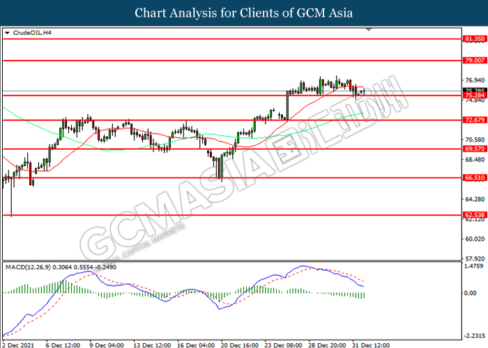Screen dimensions: 488x348
Task: Click the chart shift triangle marker at top
Action: coord(369,29)
